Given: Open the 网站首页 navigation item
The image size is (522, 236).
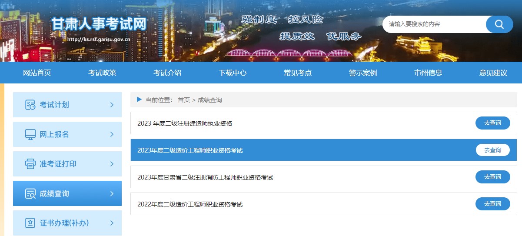Looking at the screenshot, I should [x=37, y=73].
